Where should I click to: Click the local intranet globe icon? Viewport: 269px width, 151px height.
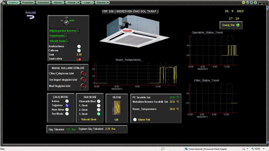point(186,149)
